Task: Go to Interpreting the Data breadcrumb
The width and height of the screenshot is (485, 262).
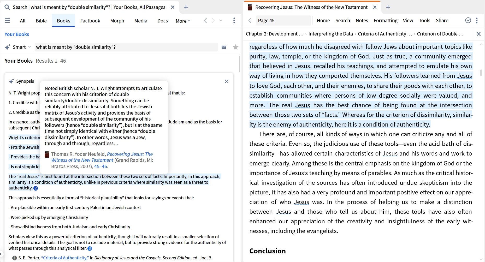Action: [x=330, y=34]
